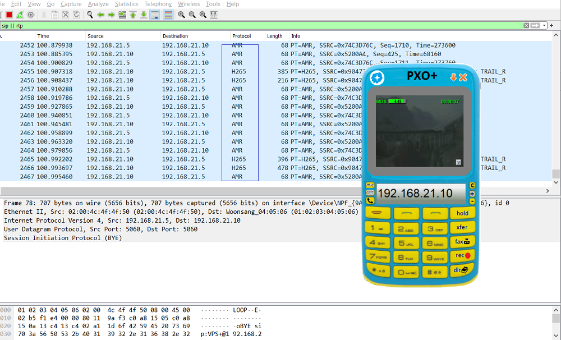Viewport: 561px width, 340px height.
Task: Stop the running packet capture
Action: click(x=9, y=15)
